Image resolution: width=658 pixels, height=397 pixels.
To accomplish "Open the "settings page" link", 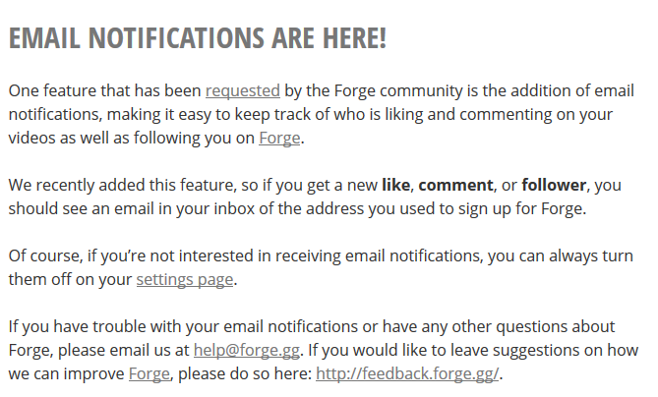I will [185, 279].
